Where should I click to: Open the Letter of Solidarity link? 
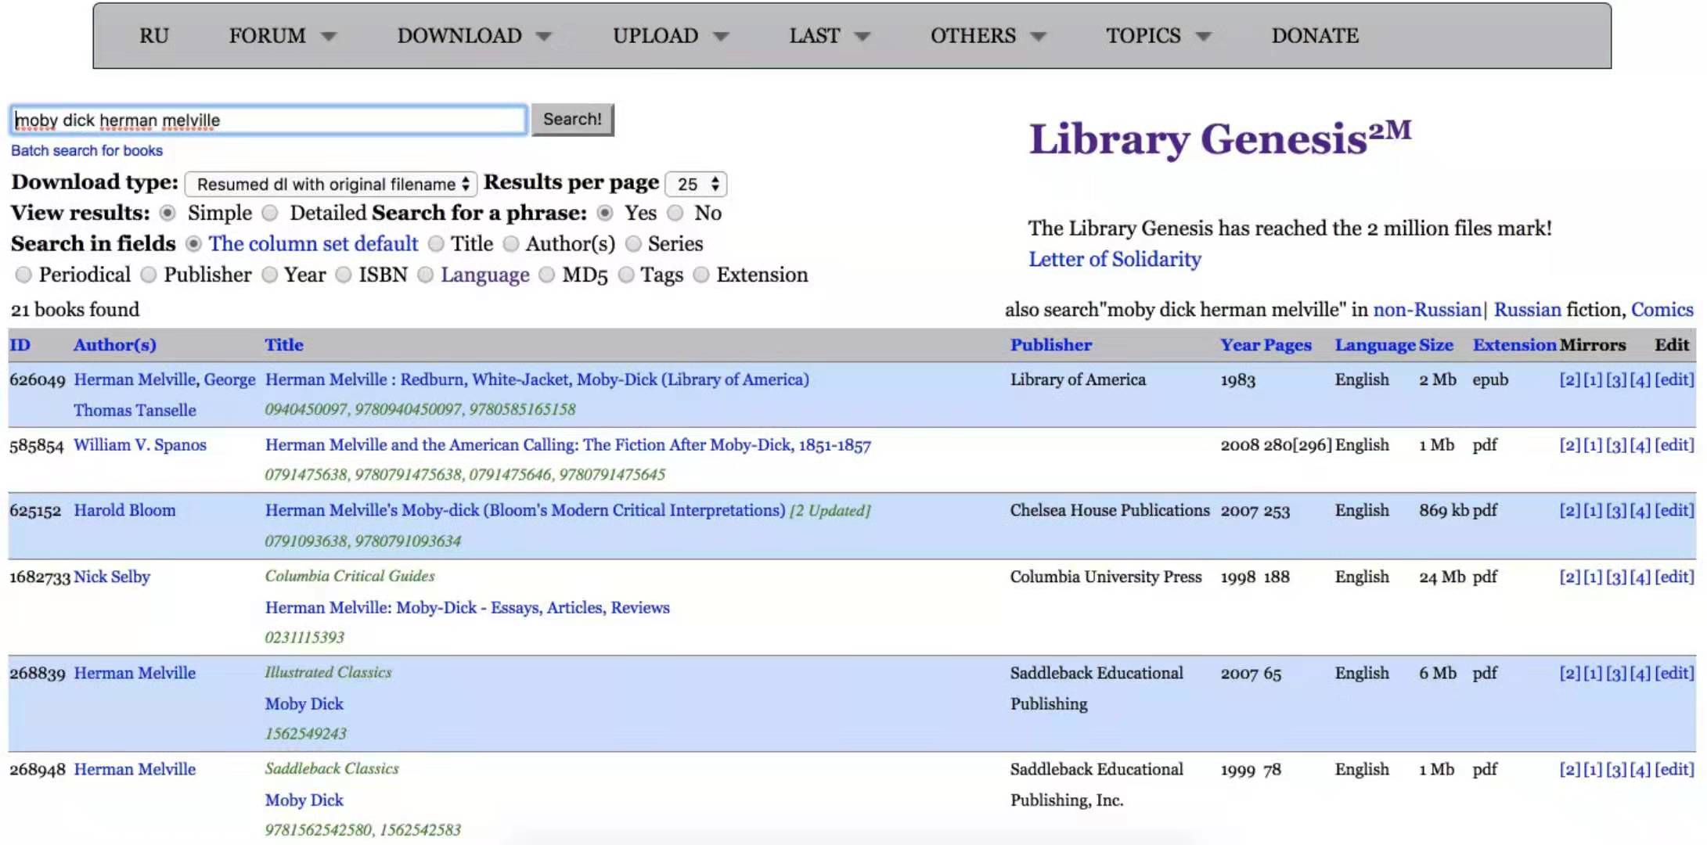(1115, 259)
